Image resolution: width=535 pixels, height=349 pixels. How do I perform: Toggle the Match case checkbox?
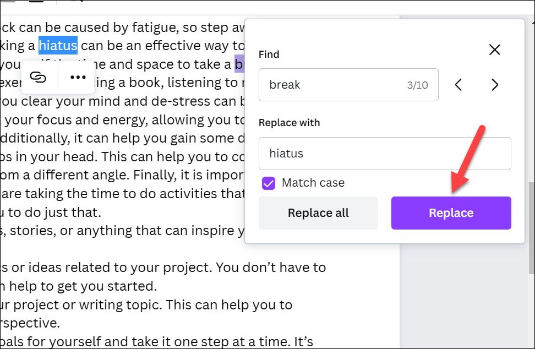click(x=269, y=183)
